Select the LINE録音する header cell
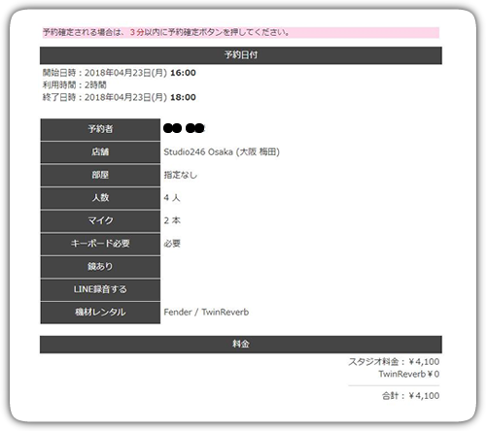486x431 pixels. [100, 289]
